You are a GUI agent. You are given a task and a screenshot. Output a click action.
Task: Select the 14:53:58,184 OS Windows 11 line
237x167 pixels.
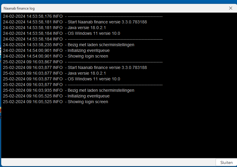click(61, 33)
